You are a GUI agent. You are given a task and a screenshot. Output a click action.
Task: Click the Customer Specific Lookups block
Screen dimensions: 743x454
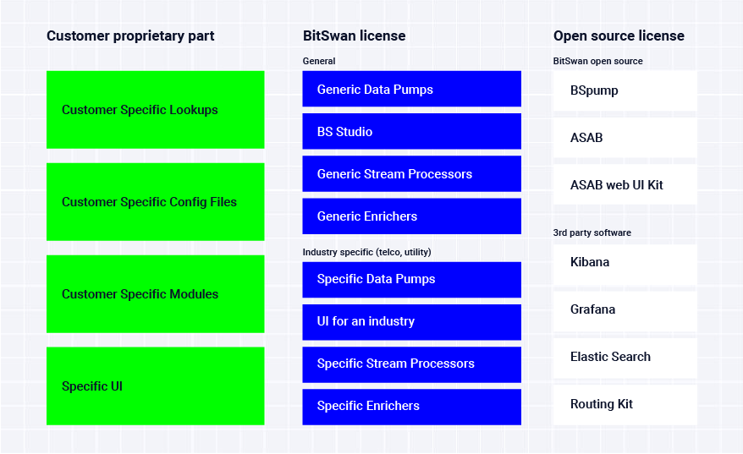pyautogui.click(x=156, y=110)
